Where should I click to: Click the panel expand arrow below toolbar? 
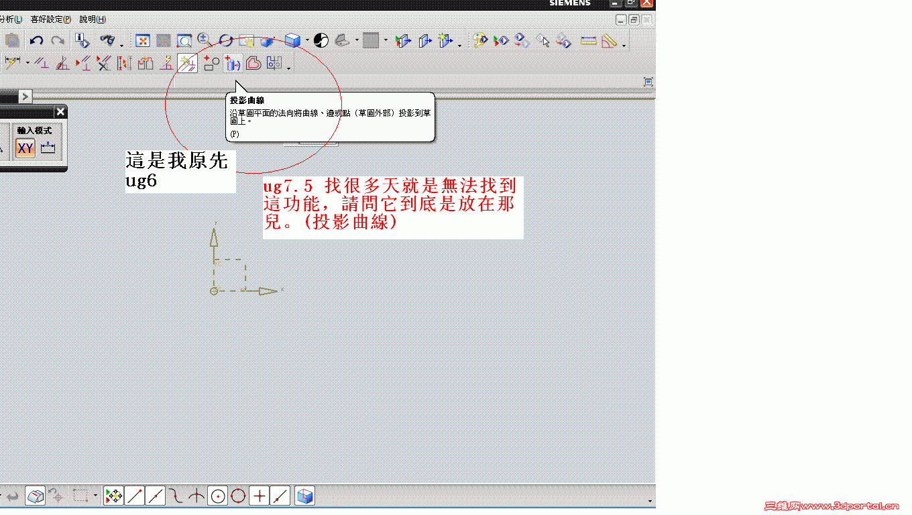point(25,97)
